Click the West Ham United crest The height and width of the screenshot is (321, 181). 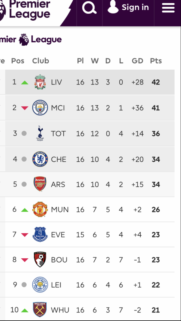(x=40, y=310)
